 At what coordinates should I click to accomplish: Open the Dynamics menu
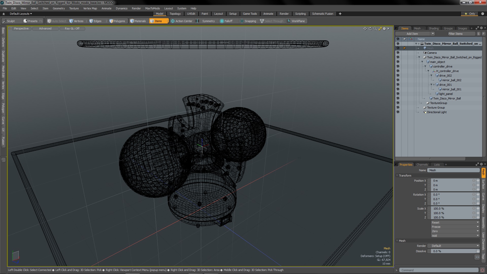click(121, 8)
